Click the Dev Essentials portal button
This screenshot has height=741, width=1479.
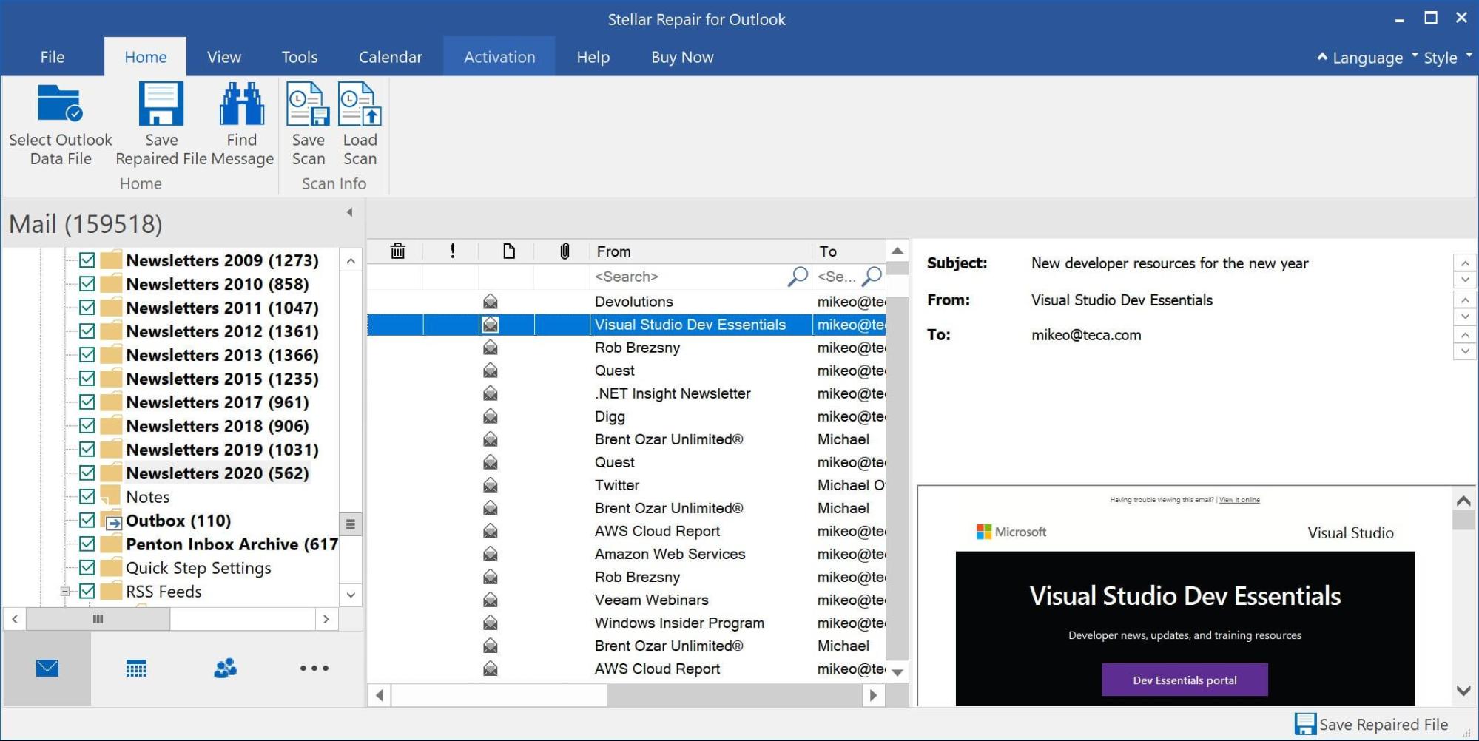[x=1185, y=680]
